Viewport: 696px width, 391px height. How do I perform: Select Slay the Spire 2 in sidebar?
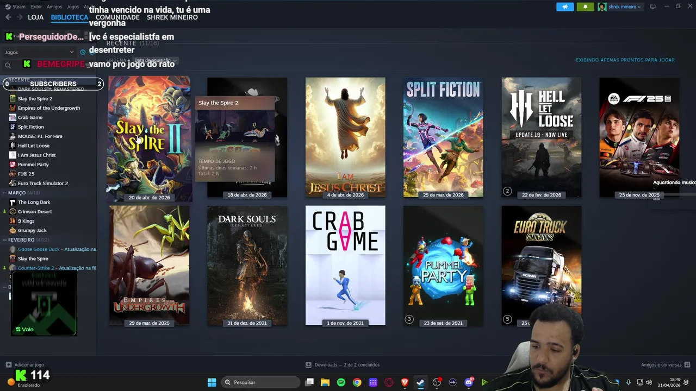click(35, 99)
